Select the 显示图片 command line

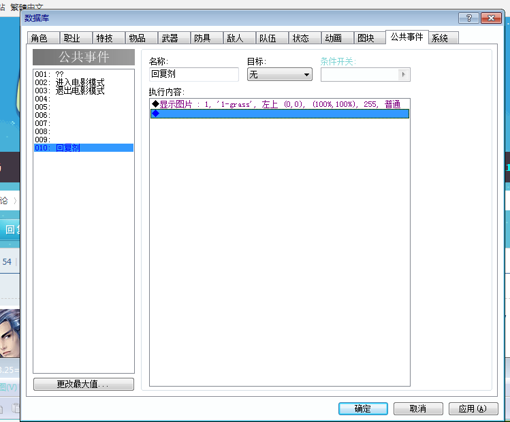[x=280, y=104]
